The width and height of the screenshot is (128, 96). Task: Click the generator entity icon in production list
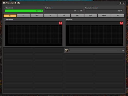67,50
